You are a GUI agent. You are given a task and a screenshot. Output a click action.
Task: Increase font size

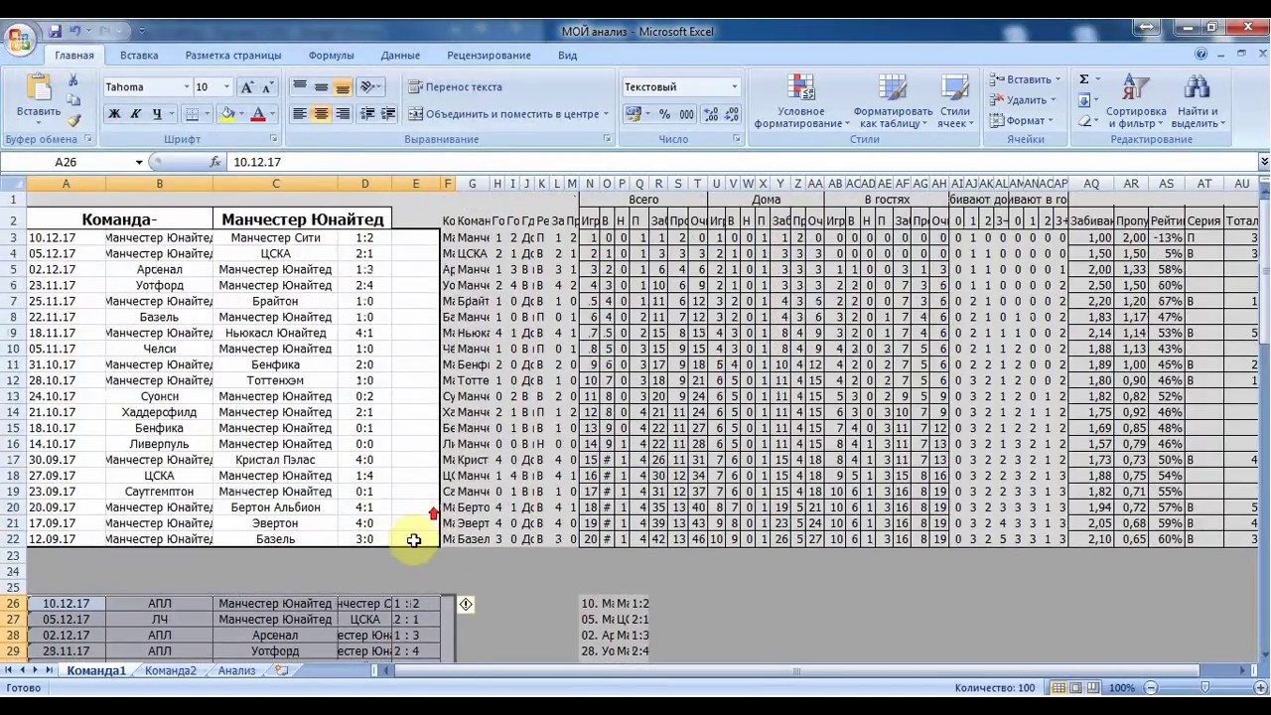point(247,87)
